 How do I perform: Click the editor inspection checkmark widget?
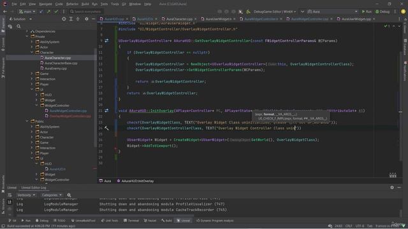[387, 26]
